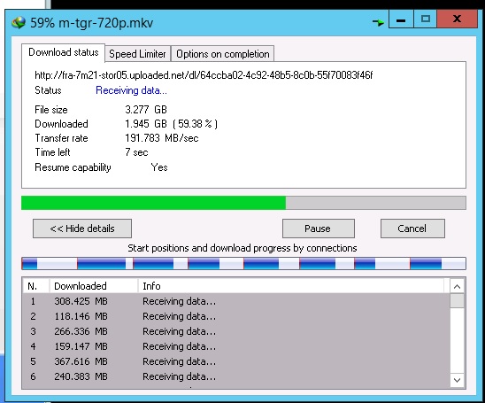Viewport: 485px width, 403px height.
Task: Maximize the download window
Action: (426, 19)
